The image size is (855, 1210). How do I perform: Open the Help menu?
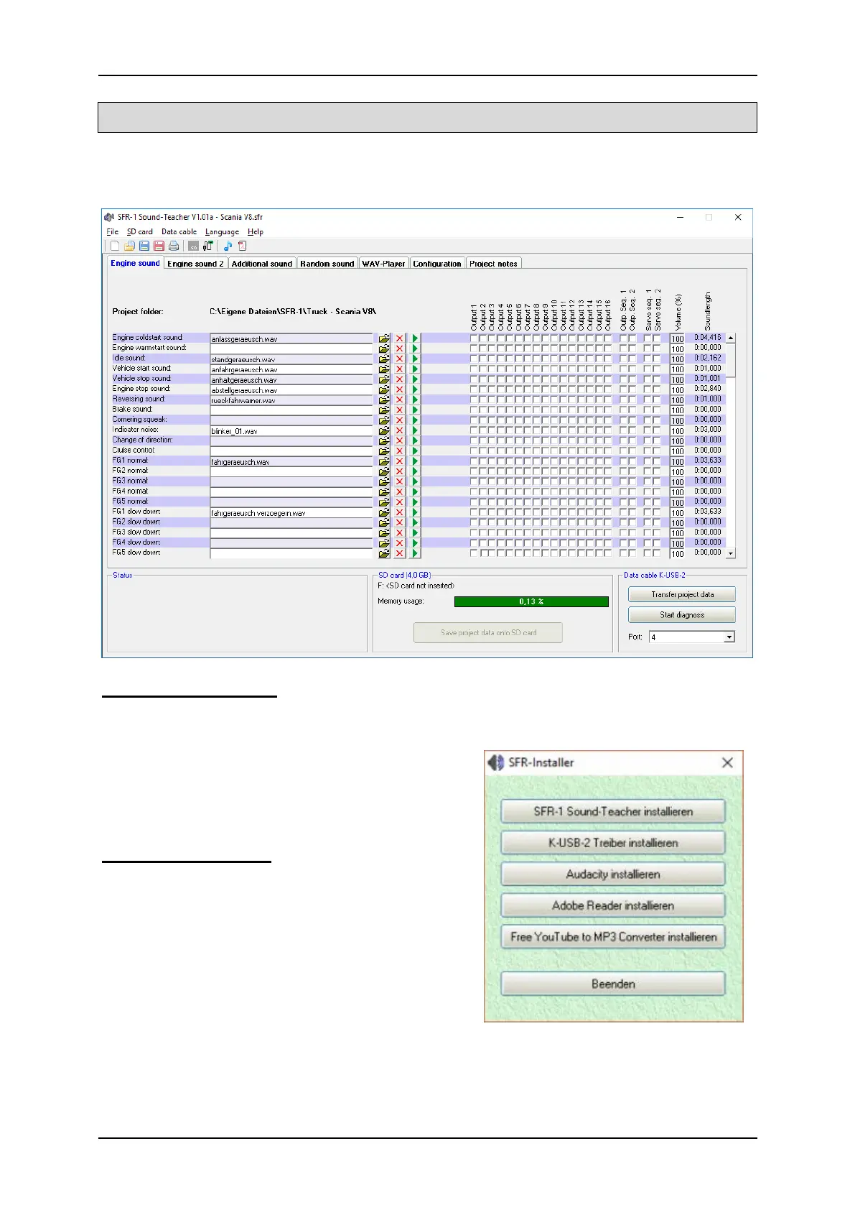tap(256, 231)
